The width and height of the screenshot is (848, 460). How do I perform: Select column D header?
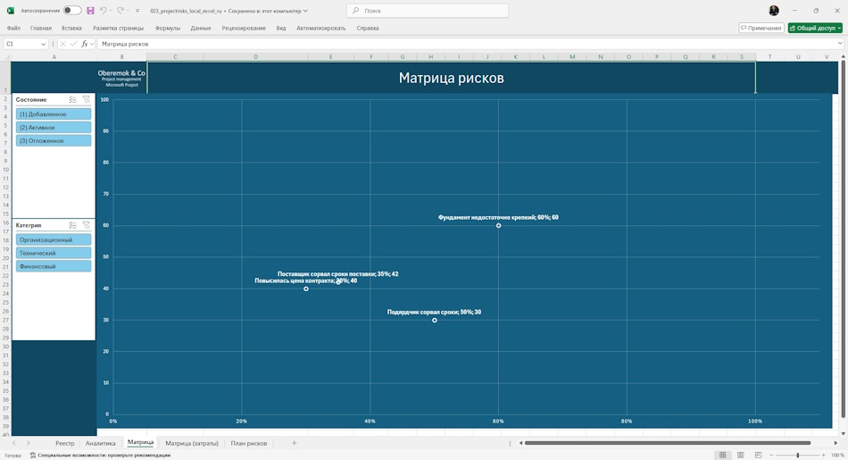pos(256,57)
